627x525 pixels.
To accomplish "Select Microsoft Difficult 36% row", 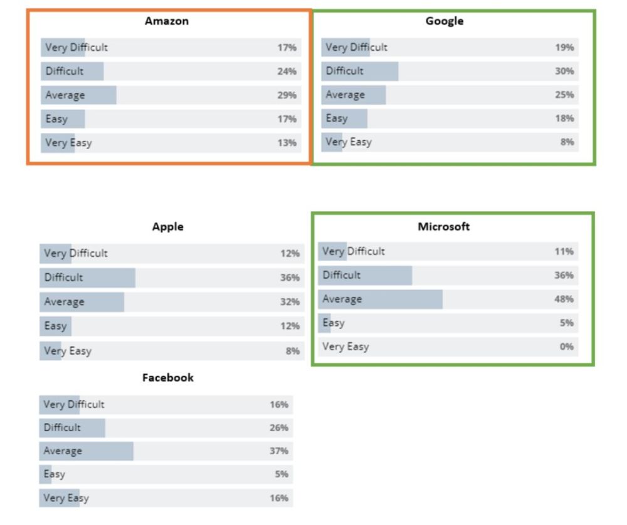I will tap(448, 275).
